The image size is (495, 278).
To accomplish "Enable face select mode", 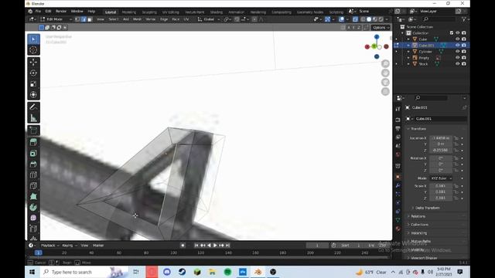I will (90, 19).
